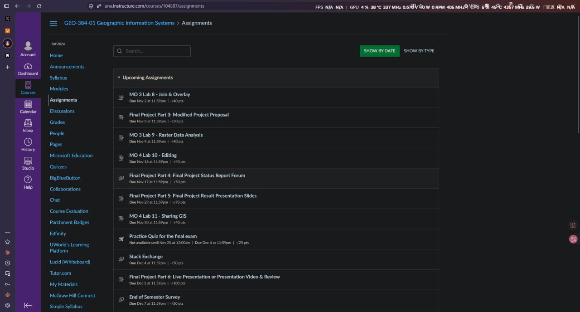Switch assignment view to Show by Type

pyautogui.click(x=419, y=51)
